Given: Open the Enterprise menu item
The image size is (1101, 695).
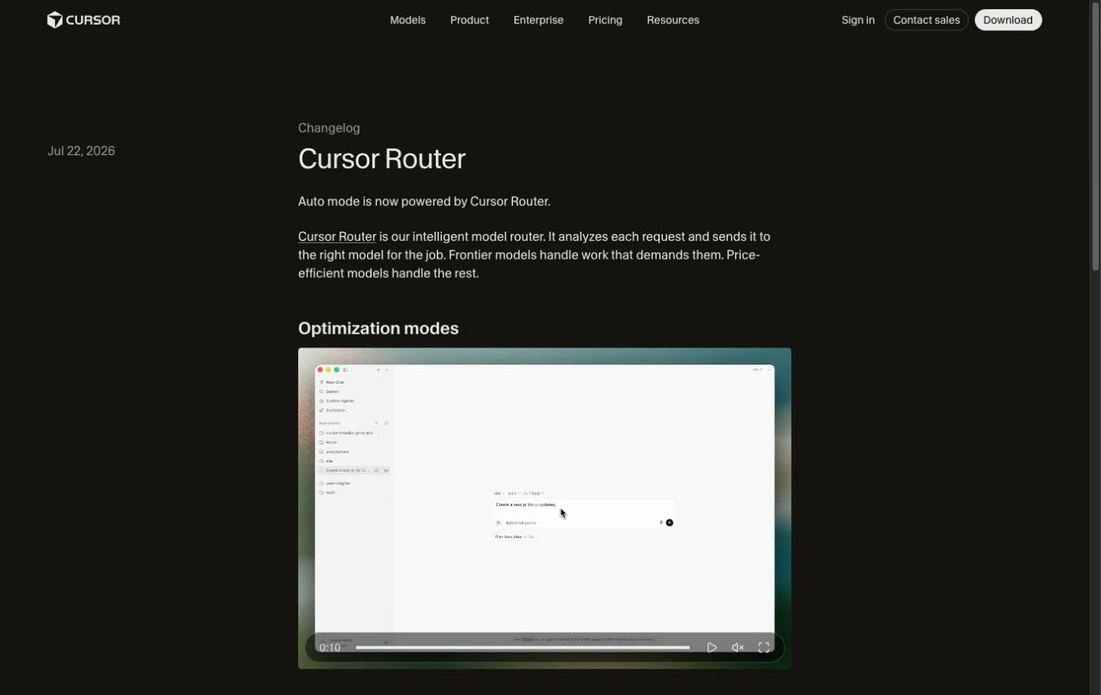Looking at the screenshot, I should 538,20.
